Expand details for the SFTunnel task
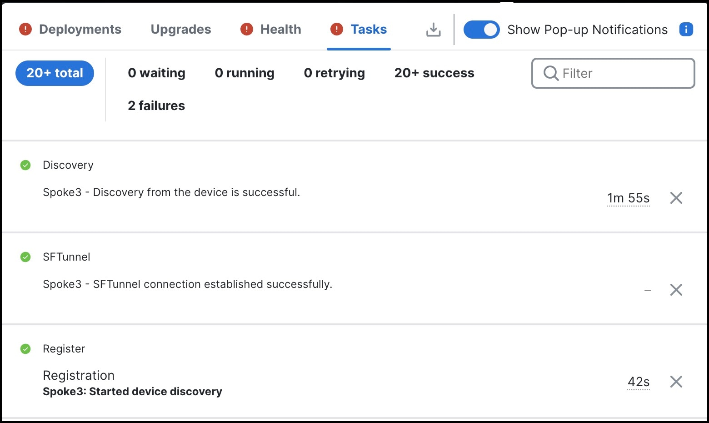Image resolution: width=709 pixels, height=423 pixels. (x=647, y=290)
